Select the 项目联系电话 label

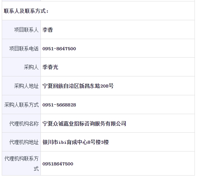click(x=24, y=49)
